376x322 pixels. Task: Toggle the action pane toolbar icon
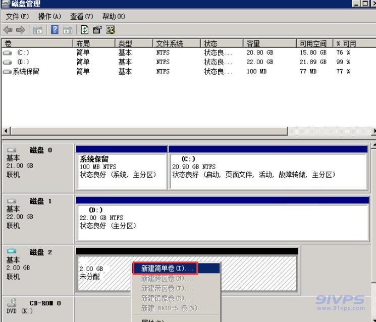coord(68,30)
